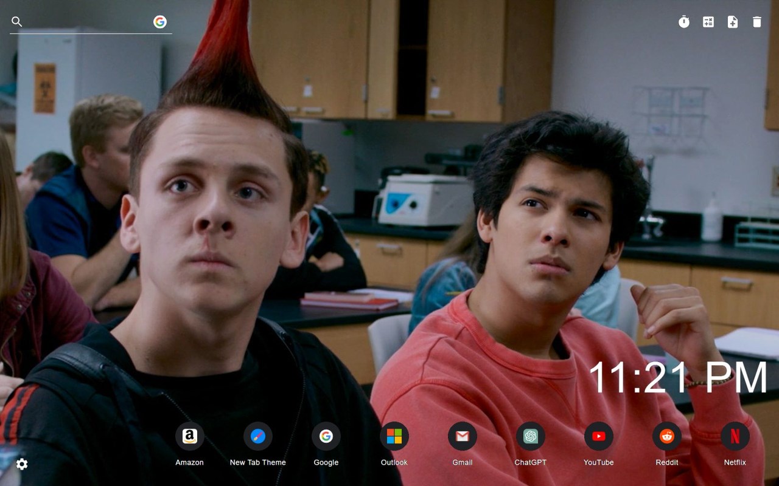779x486 pixels.
Task: Open the Google shortcut icon
Action: [326, 436]
